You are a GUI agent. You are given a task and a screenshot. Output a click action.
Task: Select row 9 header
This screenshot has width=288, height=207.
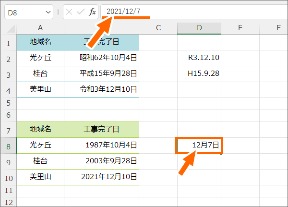click(x=9, y=161)
